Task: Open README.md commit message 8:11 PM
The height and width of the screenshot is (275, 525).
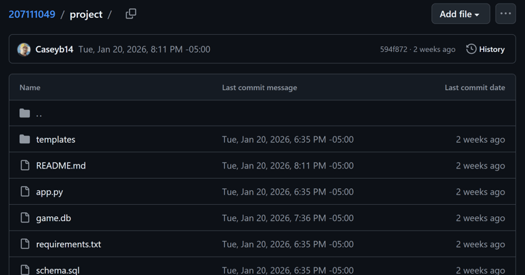Action: 287,165
